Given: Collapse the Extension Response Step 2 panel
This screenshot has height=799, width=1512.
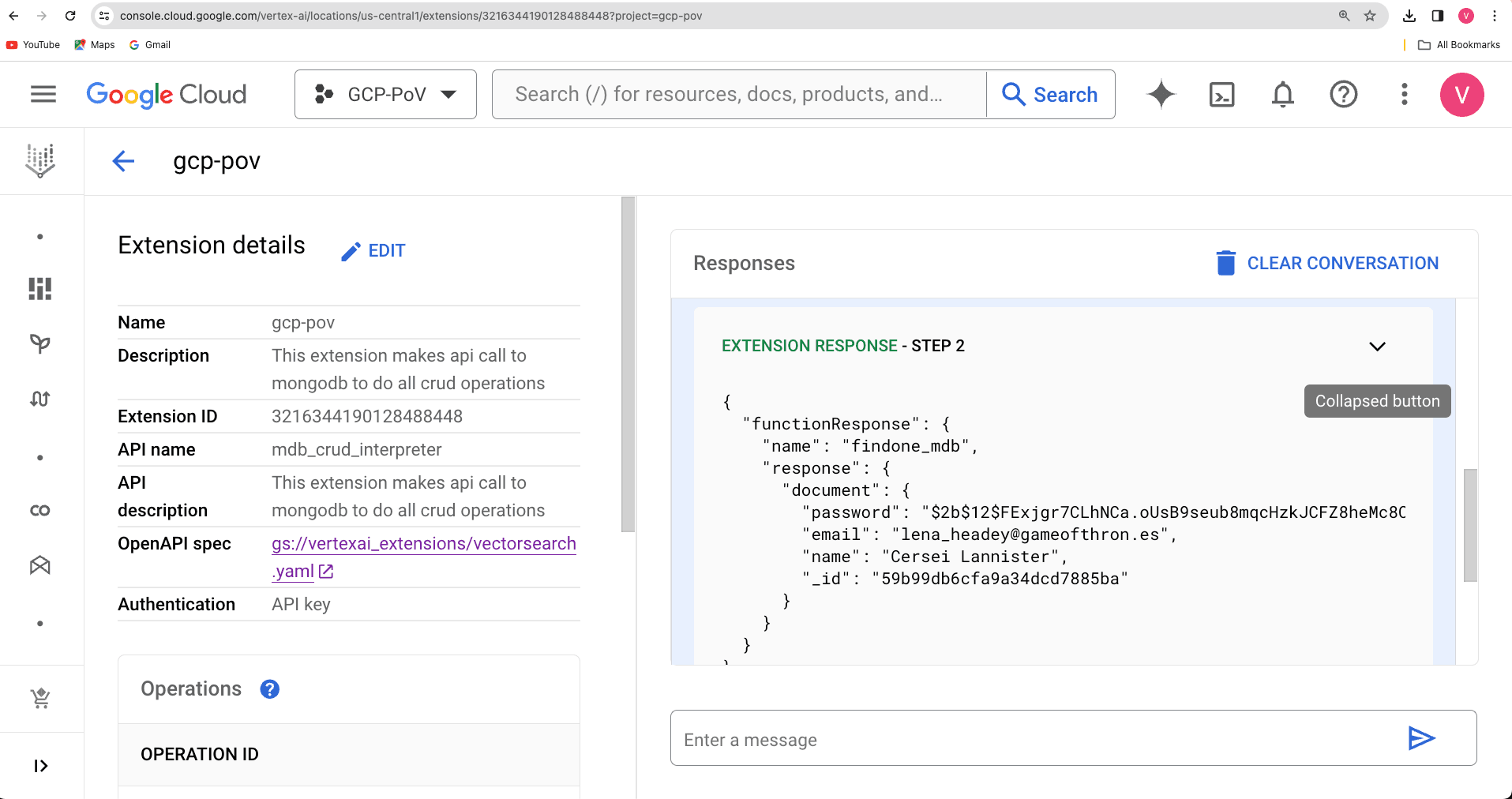Looking at the screenshot, I should point(1377,347).
